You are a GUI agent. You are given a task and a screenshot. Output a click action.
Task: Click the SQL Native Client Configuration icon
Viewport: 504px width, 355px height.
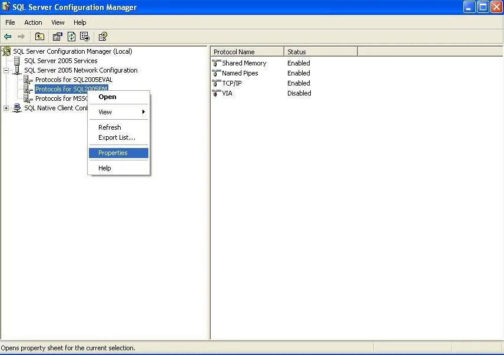[x=17, y=108]
